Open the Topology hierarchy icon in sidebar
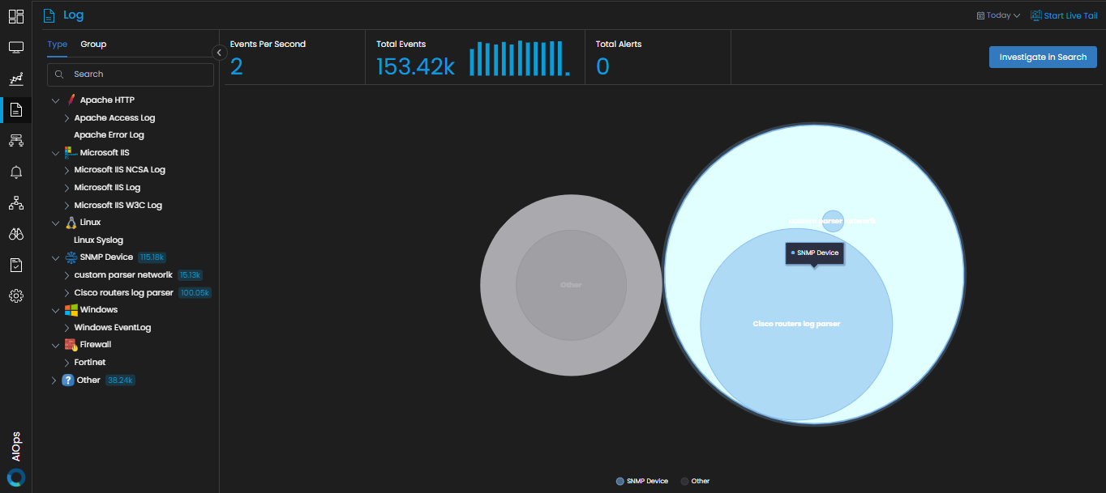Viewport: 1106px width, 493px height. (15, 203)
